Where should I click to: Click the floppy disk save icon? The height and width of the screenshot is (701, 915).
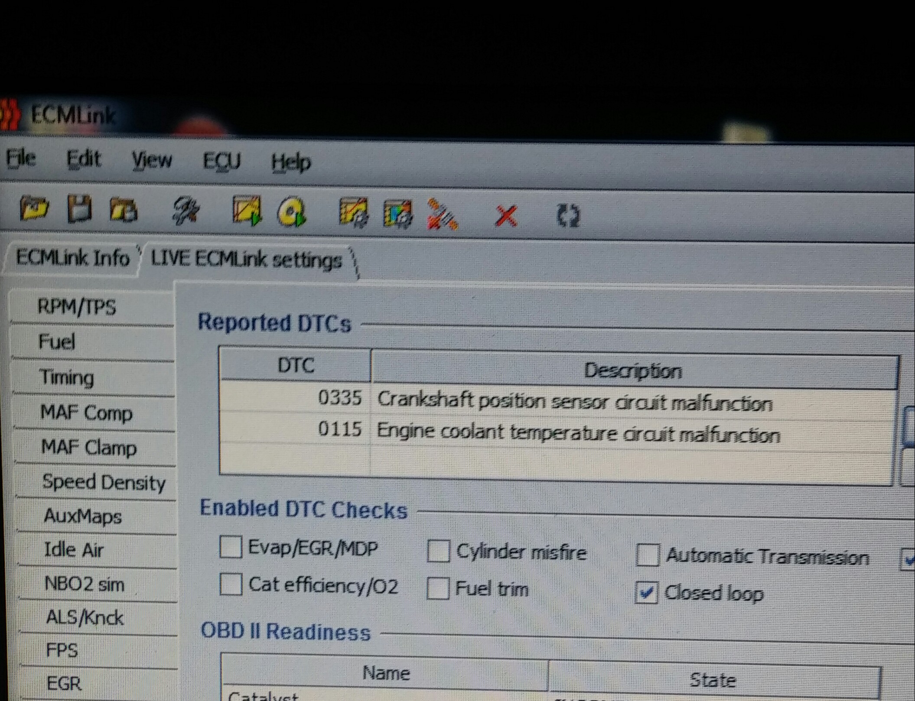80,209
